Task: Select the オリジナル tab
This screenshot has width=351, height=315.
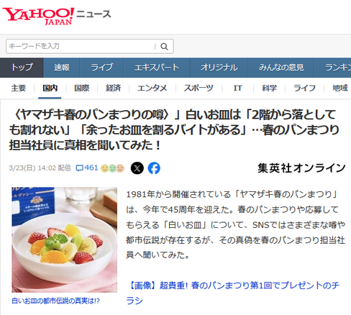Action: 219,68
